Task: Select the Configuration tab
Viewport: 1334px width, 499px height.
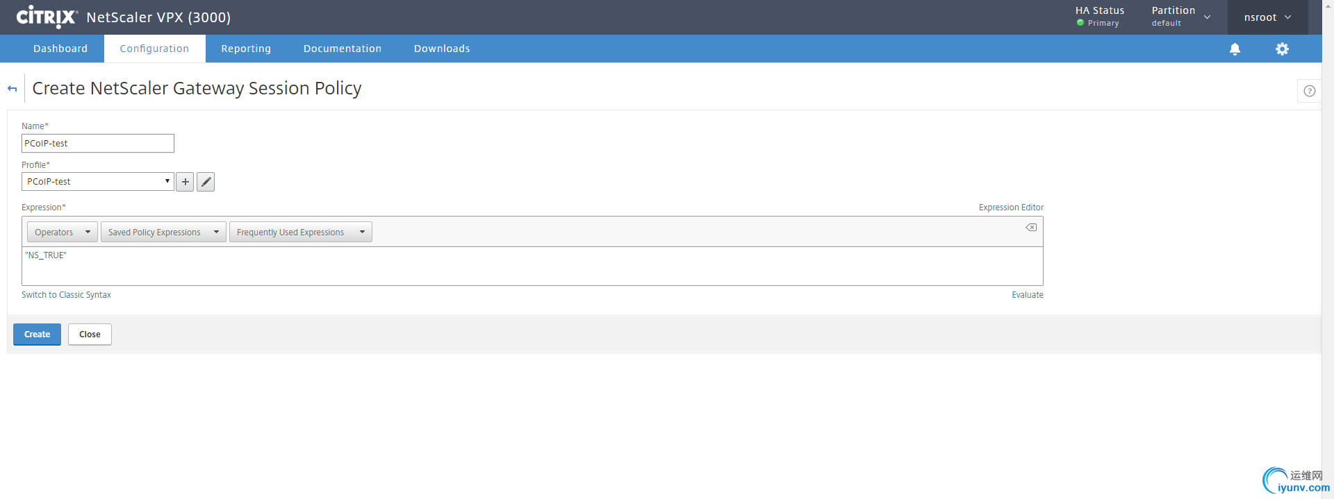Action: pyautogui.click(x=154, y=49)
